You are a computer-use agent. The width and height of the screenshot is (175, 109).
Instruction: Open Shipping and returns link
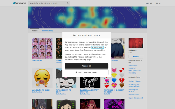pos(133,90)
